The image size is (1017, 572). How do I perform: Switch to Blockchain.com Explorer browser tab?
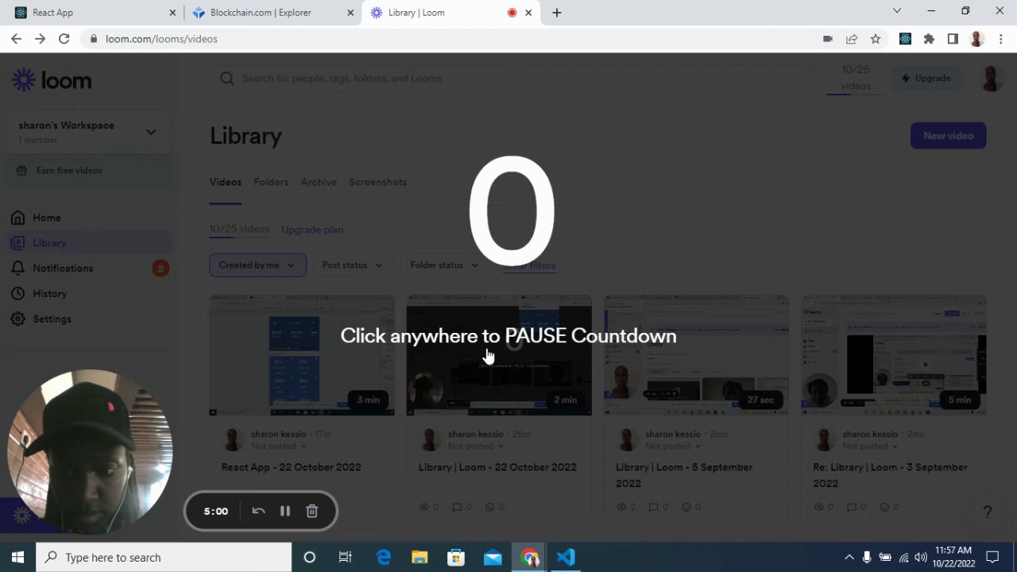[x=273, y=13]
